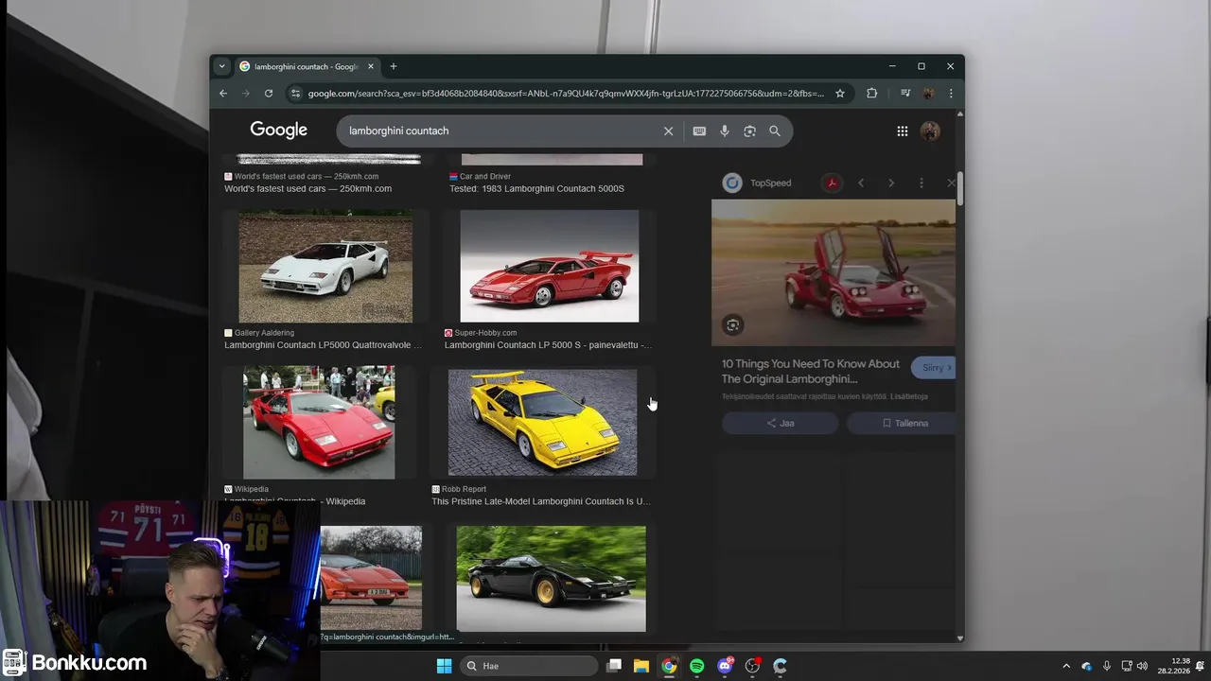The image size is (1211, 681).
Task: Click Lens search icon on preview image
Action: point(733,325)
